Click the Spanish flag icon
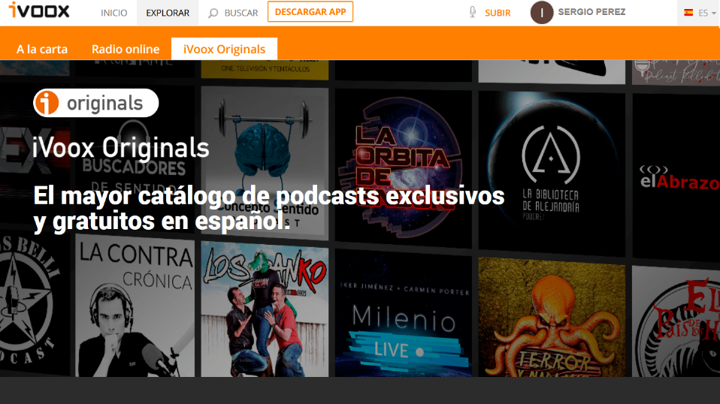The height and width of the screenshot is (404, 720). coord(688,12)
